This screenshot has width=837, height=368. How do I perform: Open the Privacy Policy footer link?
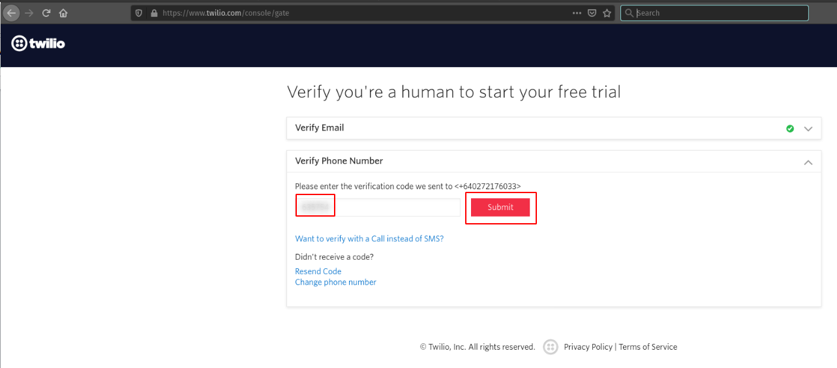point(588,347)
